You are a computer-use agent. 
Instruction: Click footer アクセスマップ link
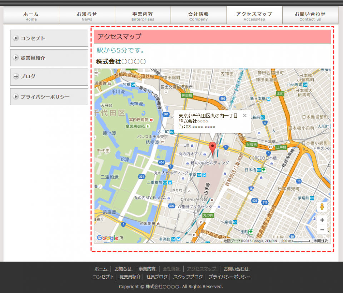(202, 269)
